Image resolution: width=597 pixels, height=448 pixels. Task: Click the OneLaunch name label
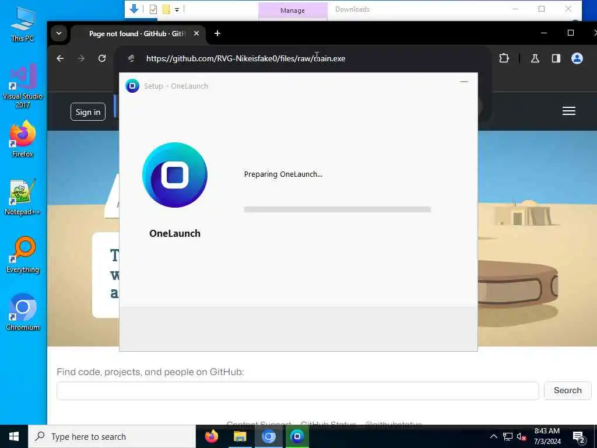click(x=175, y=233)
